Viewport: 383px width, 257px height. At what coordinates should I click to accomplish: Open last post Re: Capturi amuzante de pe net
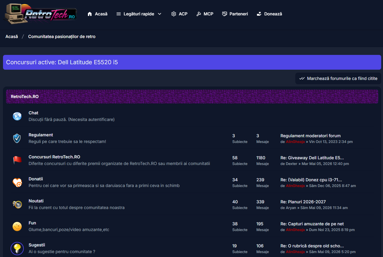pos(312,224)
